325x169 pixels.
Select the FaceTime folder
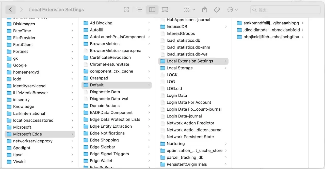(x=40, y=31)
